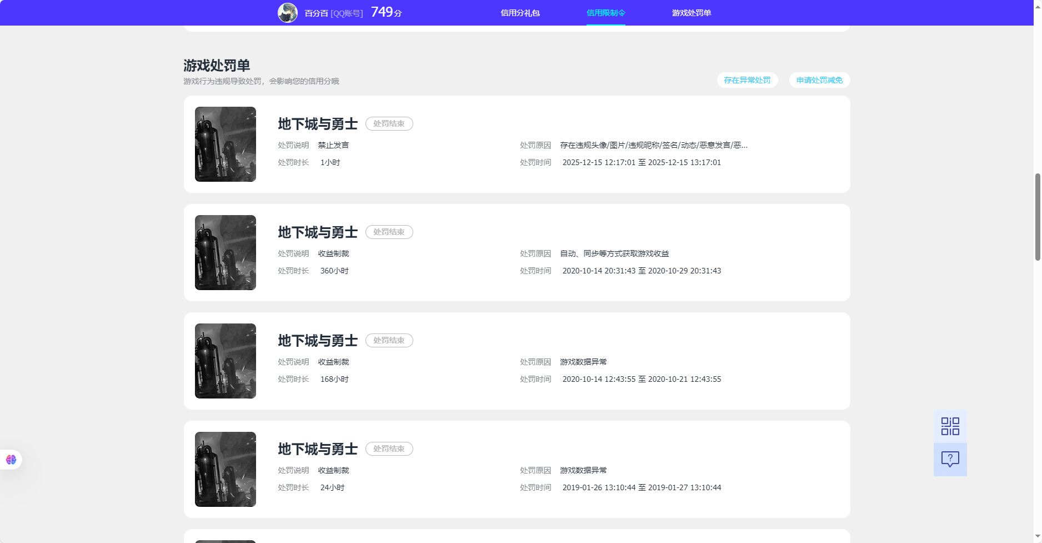Click 处罚结束 badge on the 360小时 record
This screenshot has height=543, width=1042.
(389, 232)
